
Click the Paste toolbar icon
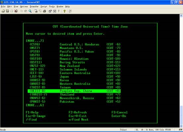26,11
